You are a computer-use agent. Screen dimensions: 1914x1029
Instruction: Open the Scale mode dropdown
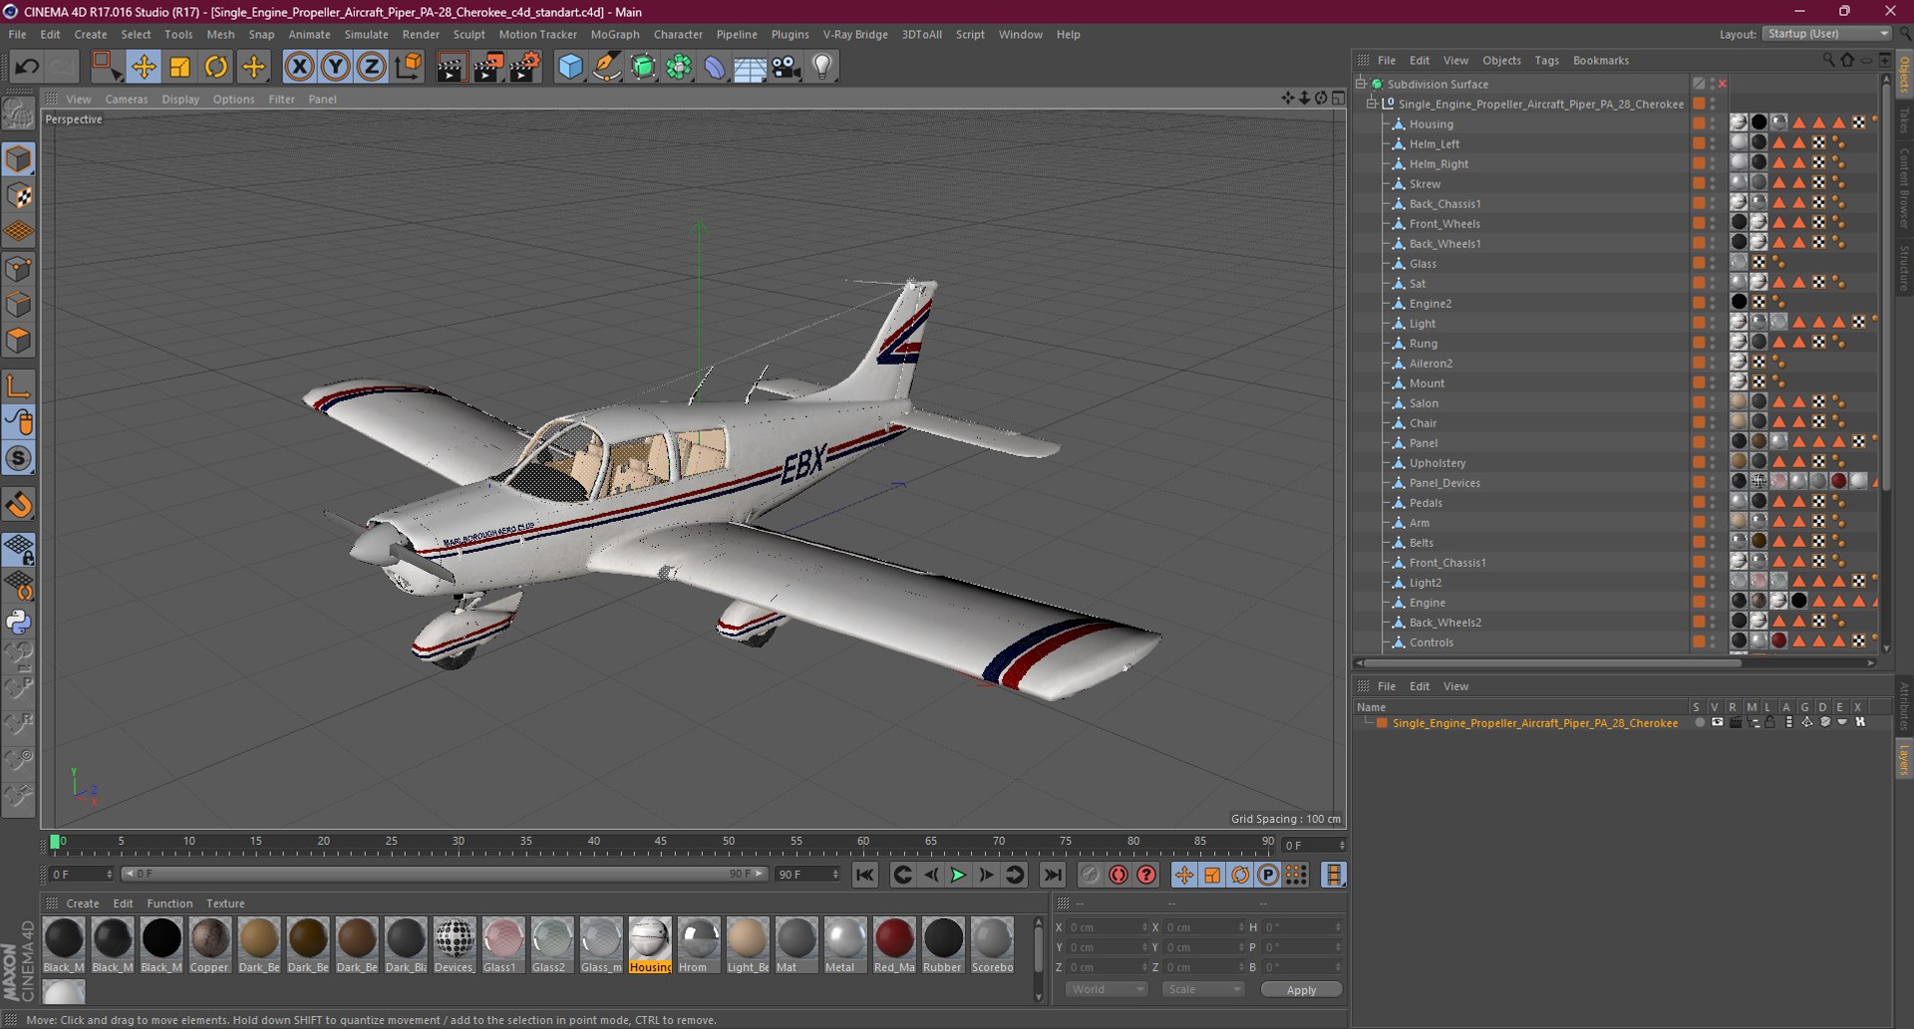pyautogui.click(x=1203, y=989)
